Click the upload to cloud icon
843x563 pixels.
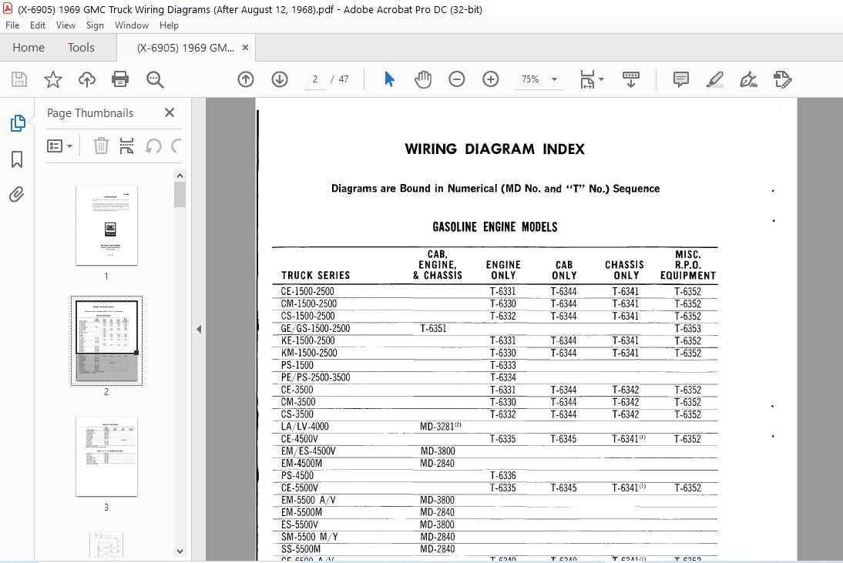click(86, 79)
